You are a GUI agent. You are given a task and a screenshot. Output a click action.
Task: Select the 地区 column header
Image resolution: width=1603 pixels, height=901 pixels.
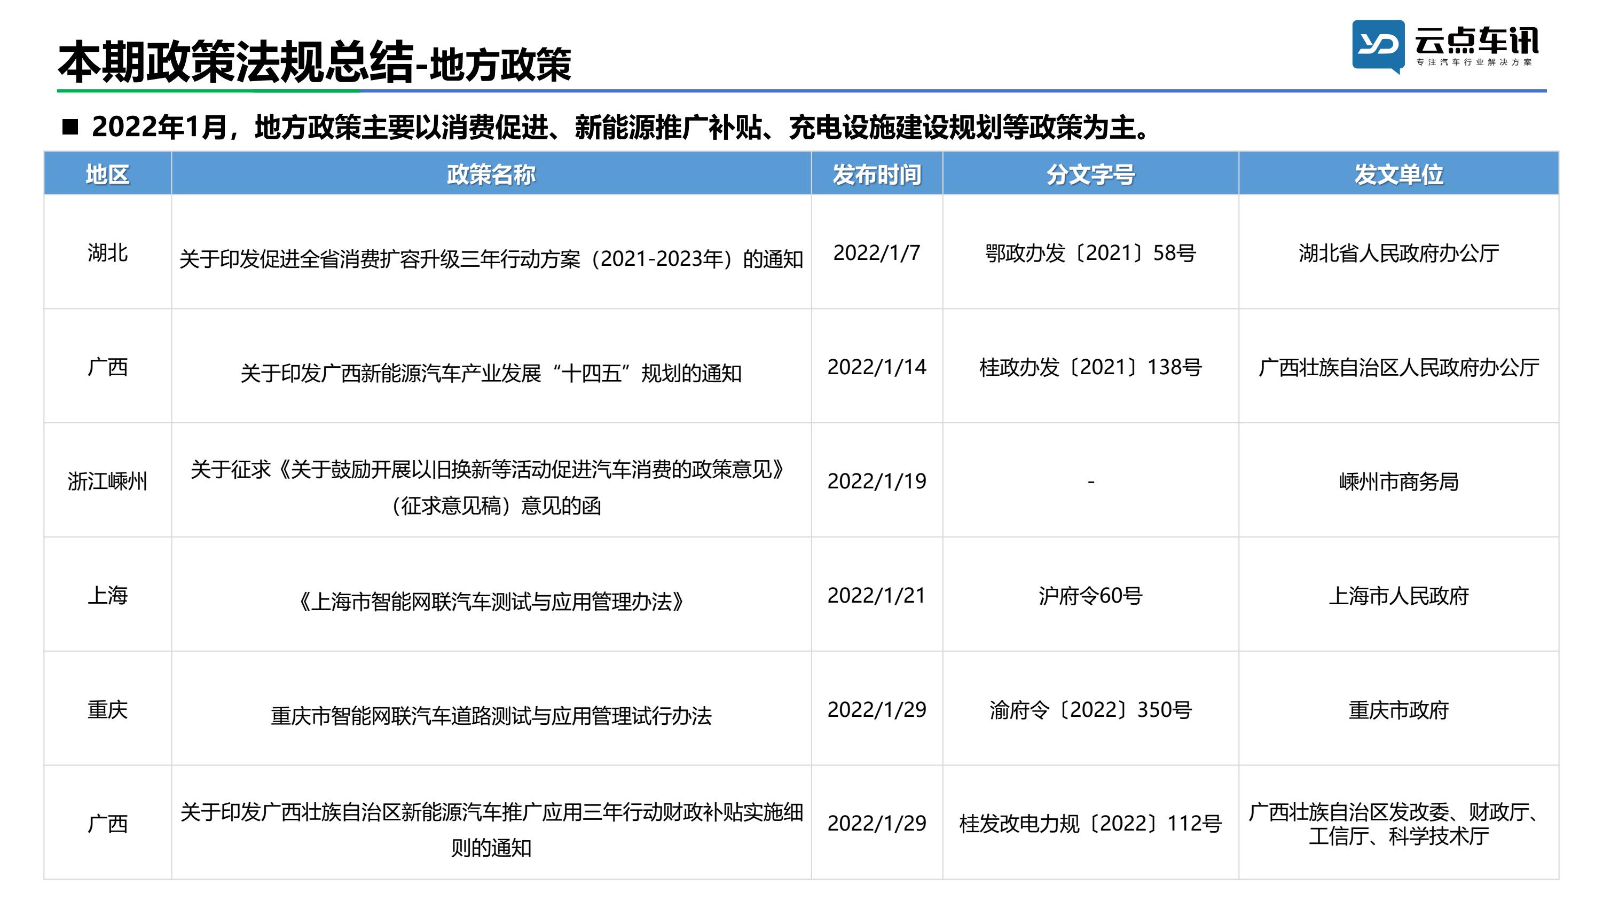(108, 174)
